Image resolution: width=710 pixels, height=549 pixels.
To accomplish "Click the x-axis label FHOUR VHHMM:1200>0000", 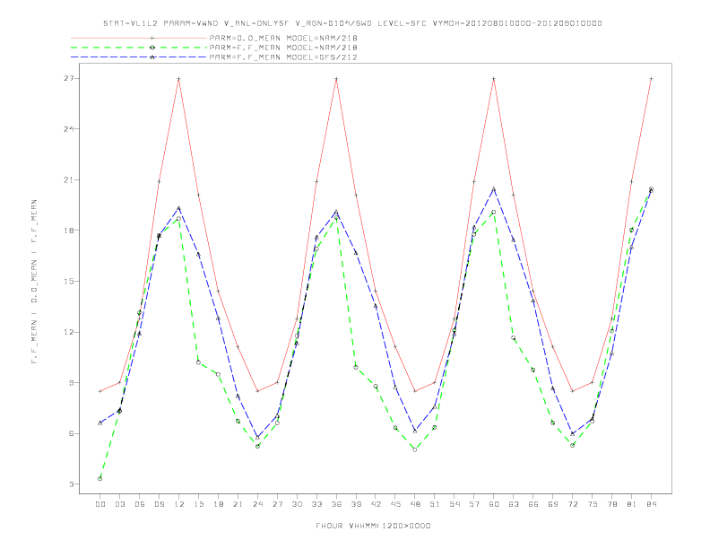I will [373, 526].
